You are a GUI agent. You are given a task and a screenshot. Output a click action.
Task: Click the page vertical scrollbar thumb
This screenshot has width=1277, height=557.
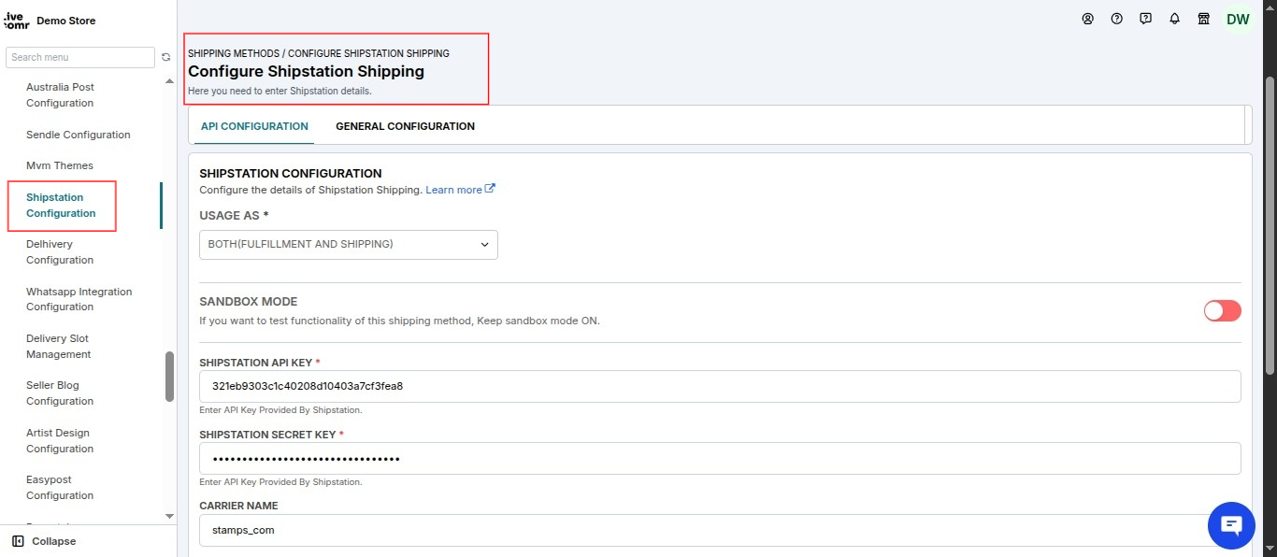tap(1270, 224)
